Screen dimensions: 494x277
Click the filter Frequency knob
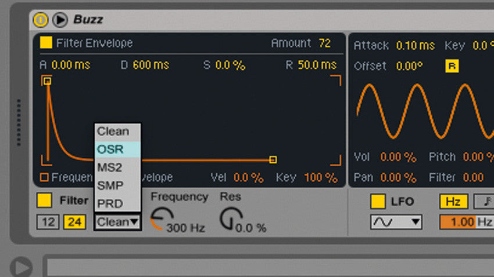158,219
